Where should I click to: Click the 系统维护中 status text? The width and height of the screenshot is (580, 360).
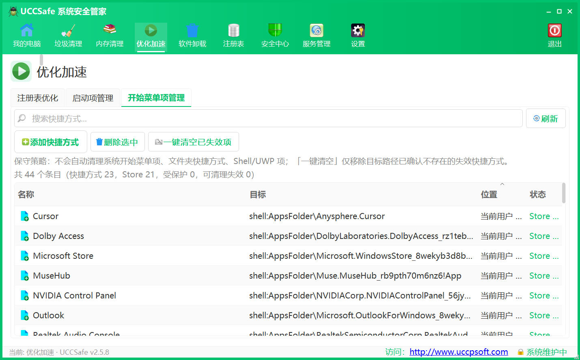[x=546, y=352]
